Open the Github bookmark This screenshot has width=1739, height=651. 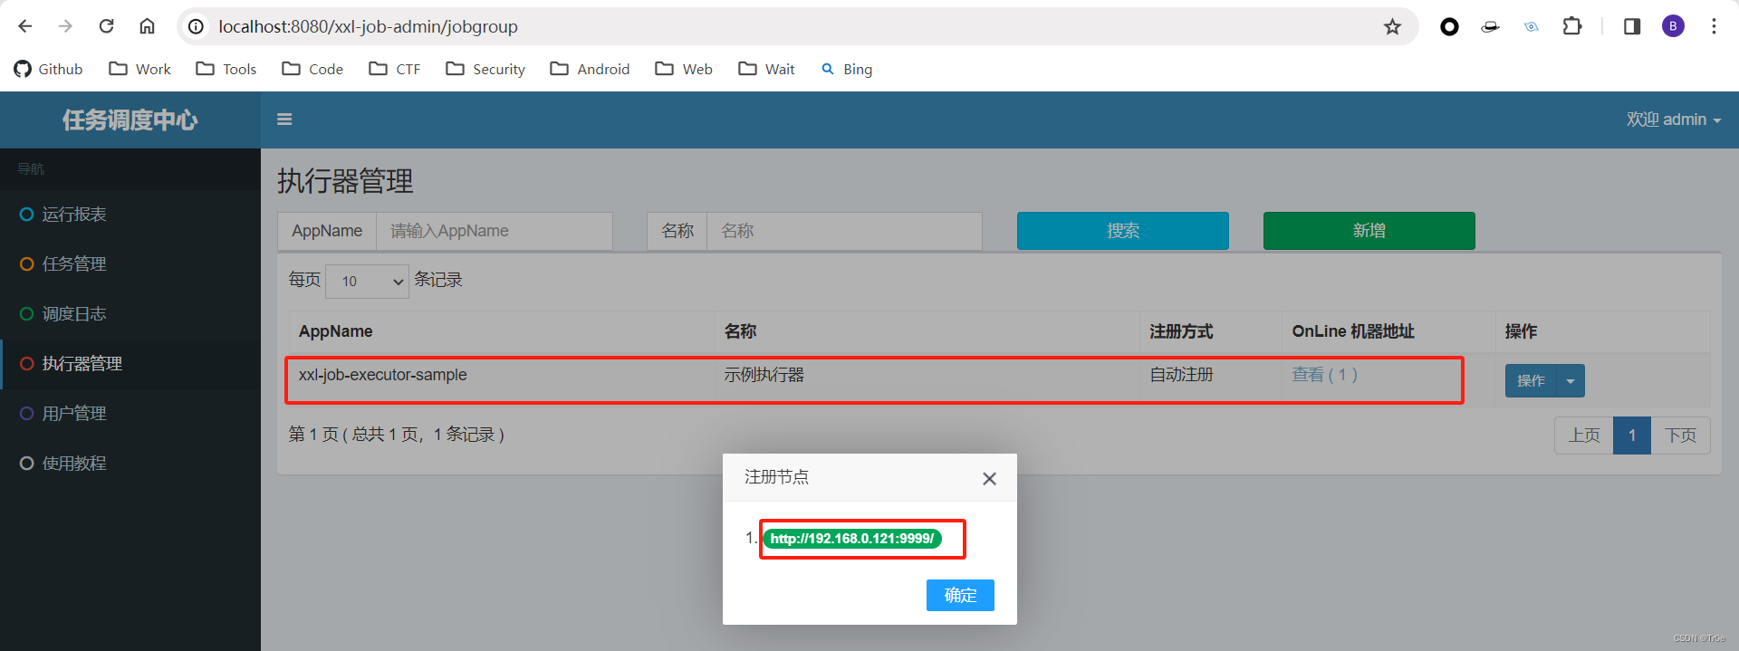(x=49, y=69)
